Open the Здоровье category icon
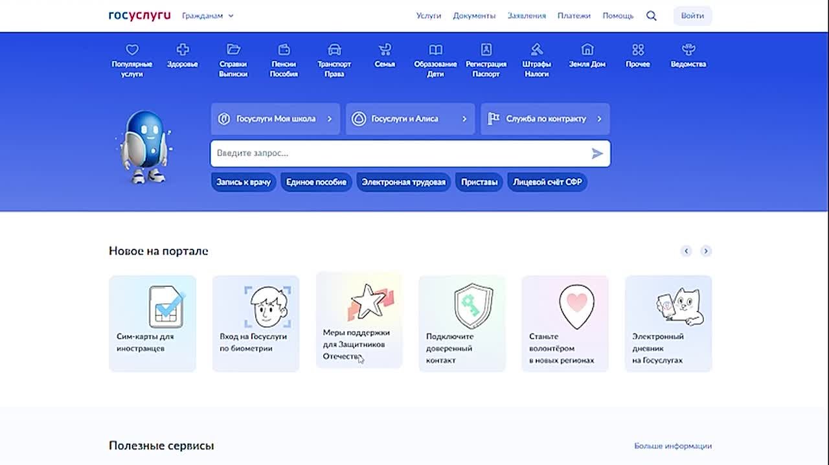Image resolution: width=829 pixels, height=465 pixels. click(183, 50)
